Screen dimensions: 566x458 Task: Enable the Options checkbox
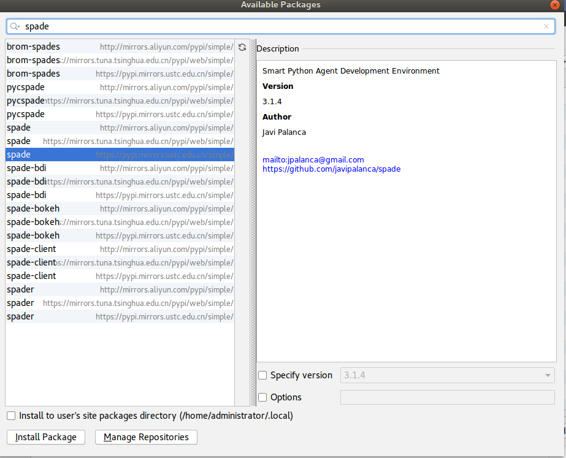(262, 397)
